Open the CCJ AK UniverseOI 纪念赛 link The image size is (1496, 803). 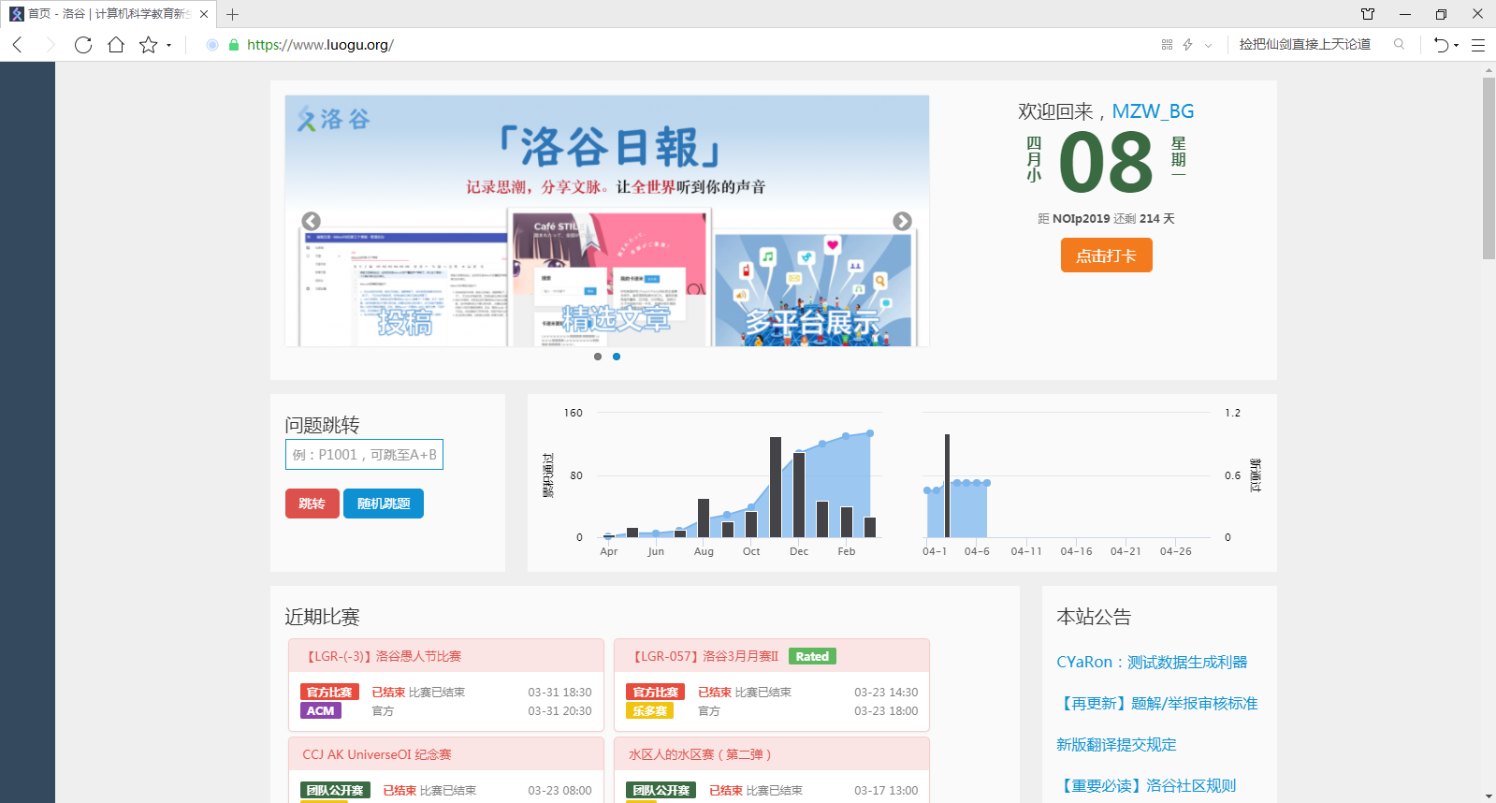coord(377,754)
